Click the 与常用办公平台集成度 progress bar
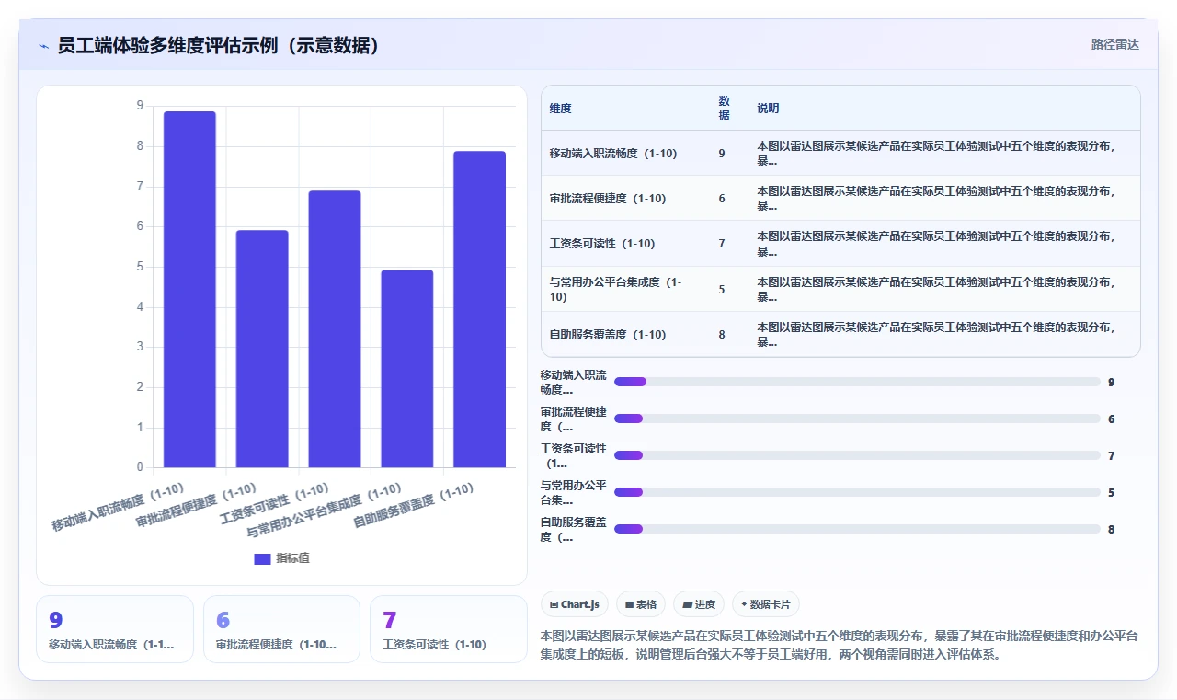The height and width of the screenshot is (700, 1177). [x=857, y=492]
